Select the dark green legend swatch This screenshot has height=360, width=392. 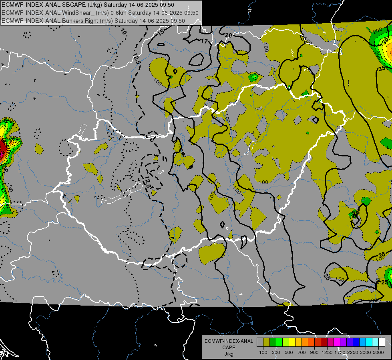(273, 342)
